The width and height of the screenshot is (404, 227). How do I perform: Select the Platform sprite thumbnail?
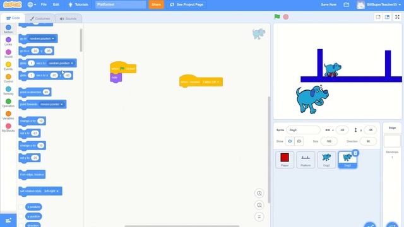click(x=306, y=160)
